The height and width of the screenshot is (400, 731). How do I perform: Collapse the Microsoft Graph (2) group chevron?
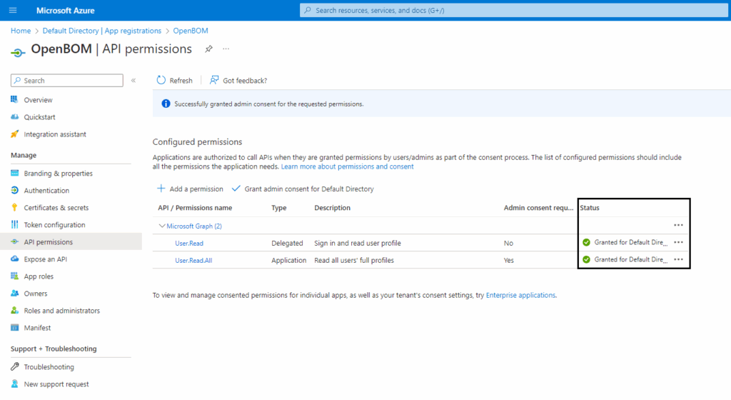click(x=162, y=226)
